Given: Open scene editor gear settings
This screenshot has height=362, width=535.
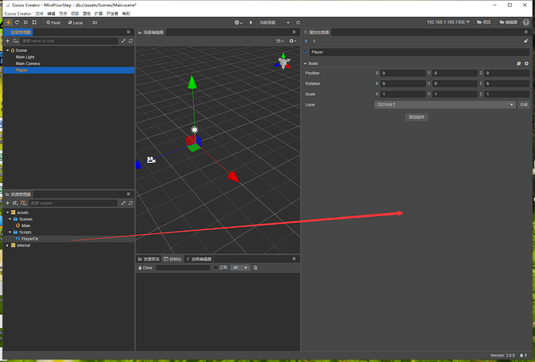Looking at the screenshot, I should click(x=292, y=41).
